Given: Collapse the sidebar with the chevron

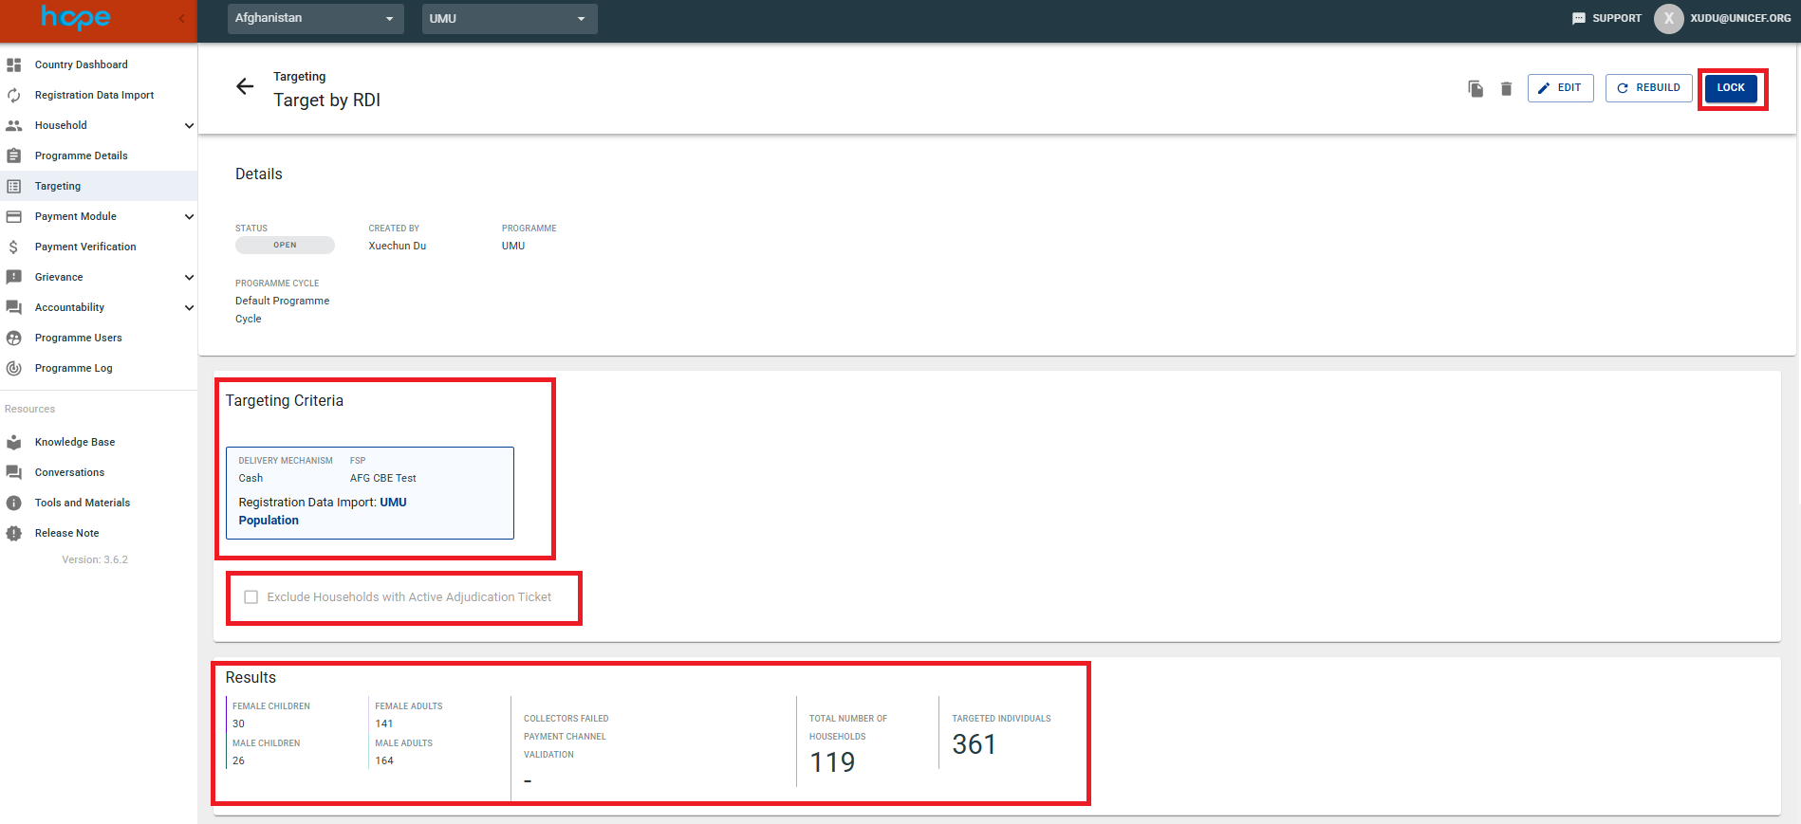Looking at the screenshot, I should [181, 18].
